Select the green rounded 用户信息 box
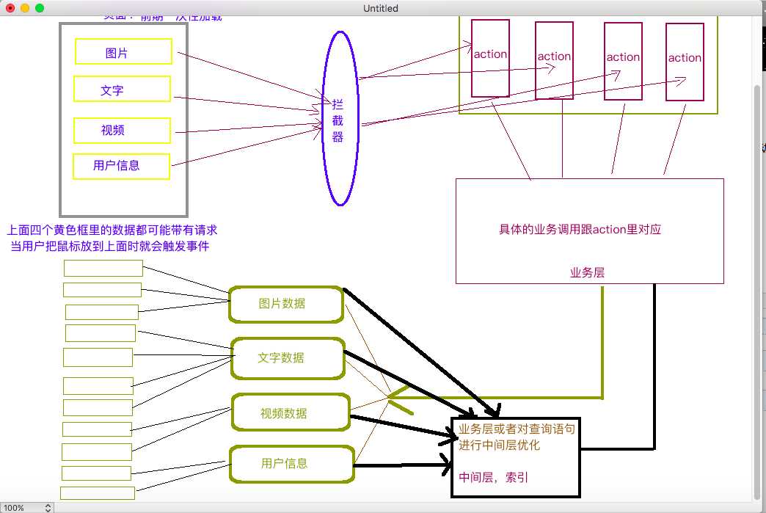The image size is (766, 513). [x=291, y=464]
